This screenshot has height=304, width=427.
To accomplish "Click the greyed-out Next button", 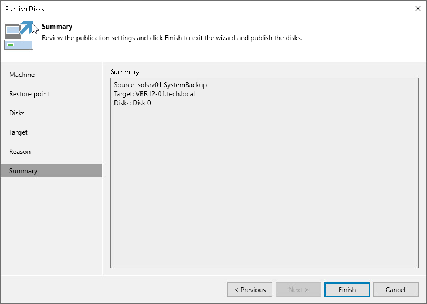I will point(298,290).
